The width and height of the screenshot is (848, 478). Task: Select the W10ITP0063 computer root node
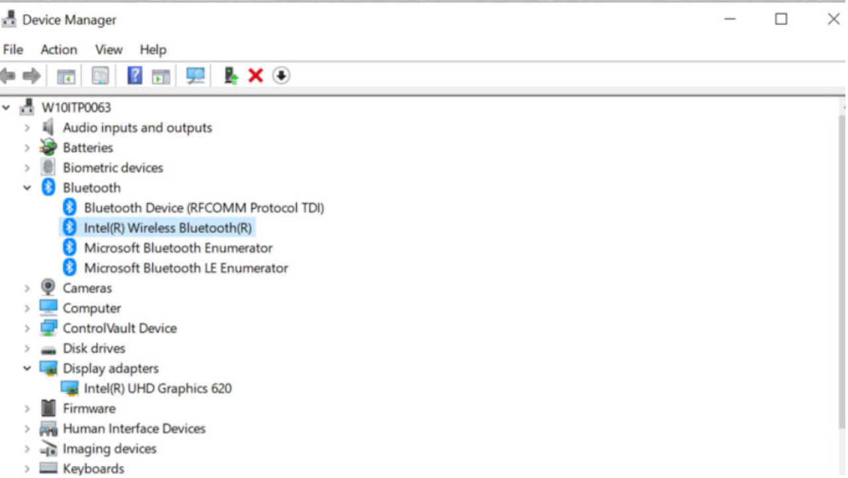76,107
